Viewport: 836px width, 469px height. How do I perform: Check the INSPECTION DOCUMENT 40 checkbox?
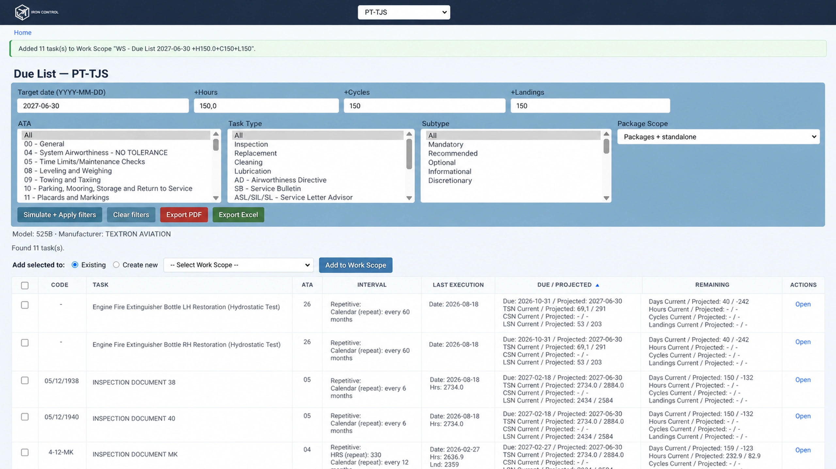(x=25, y=417)
